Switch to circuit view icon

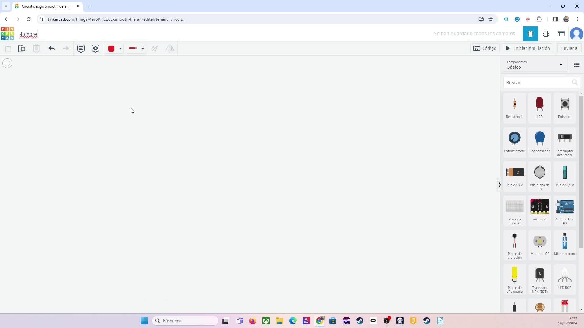(530, 34)
